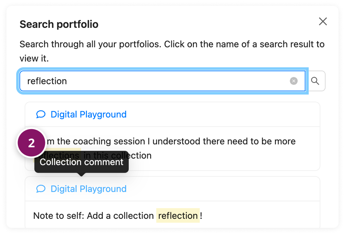
Task: Click the exclamation mark after highlighted reflection
Action: click(x=201, y=216)
